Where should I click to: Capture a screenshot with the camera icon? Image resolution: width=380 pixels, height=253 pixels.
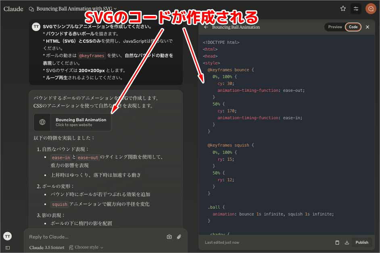click(169, 237)
